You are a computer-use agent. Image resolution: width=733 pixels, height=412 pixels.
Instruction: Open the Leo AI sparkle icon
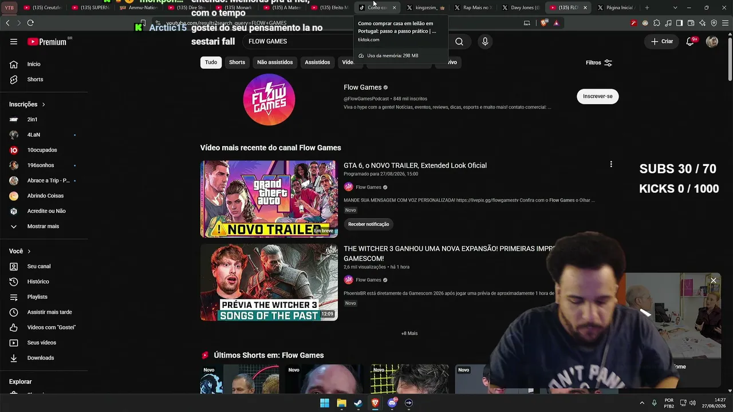pos(702,23)
